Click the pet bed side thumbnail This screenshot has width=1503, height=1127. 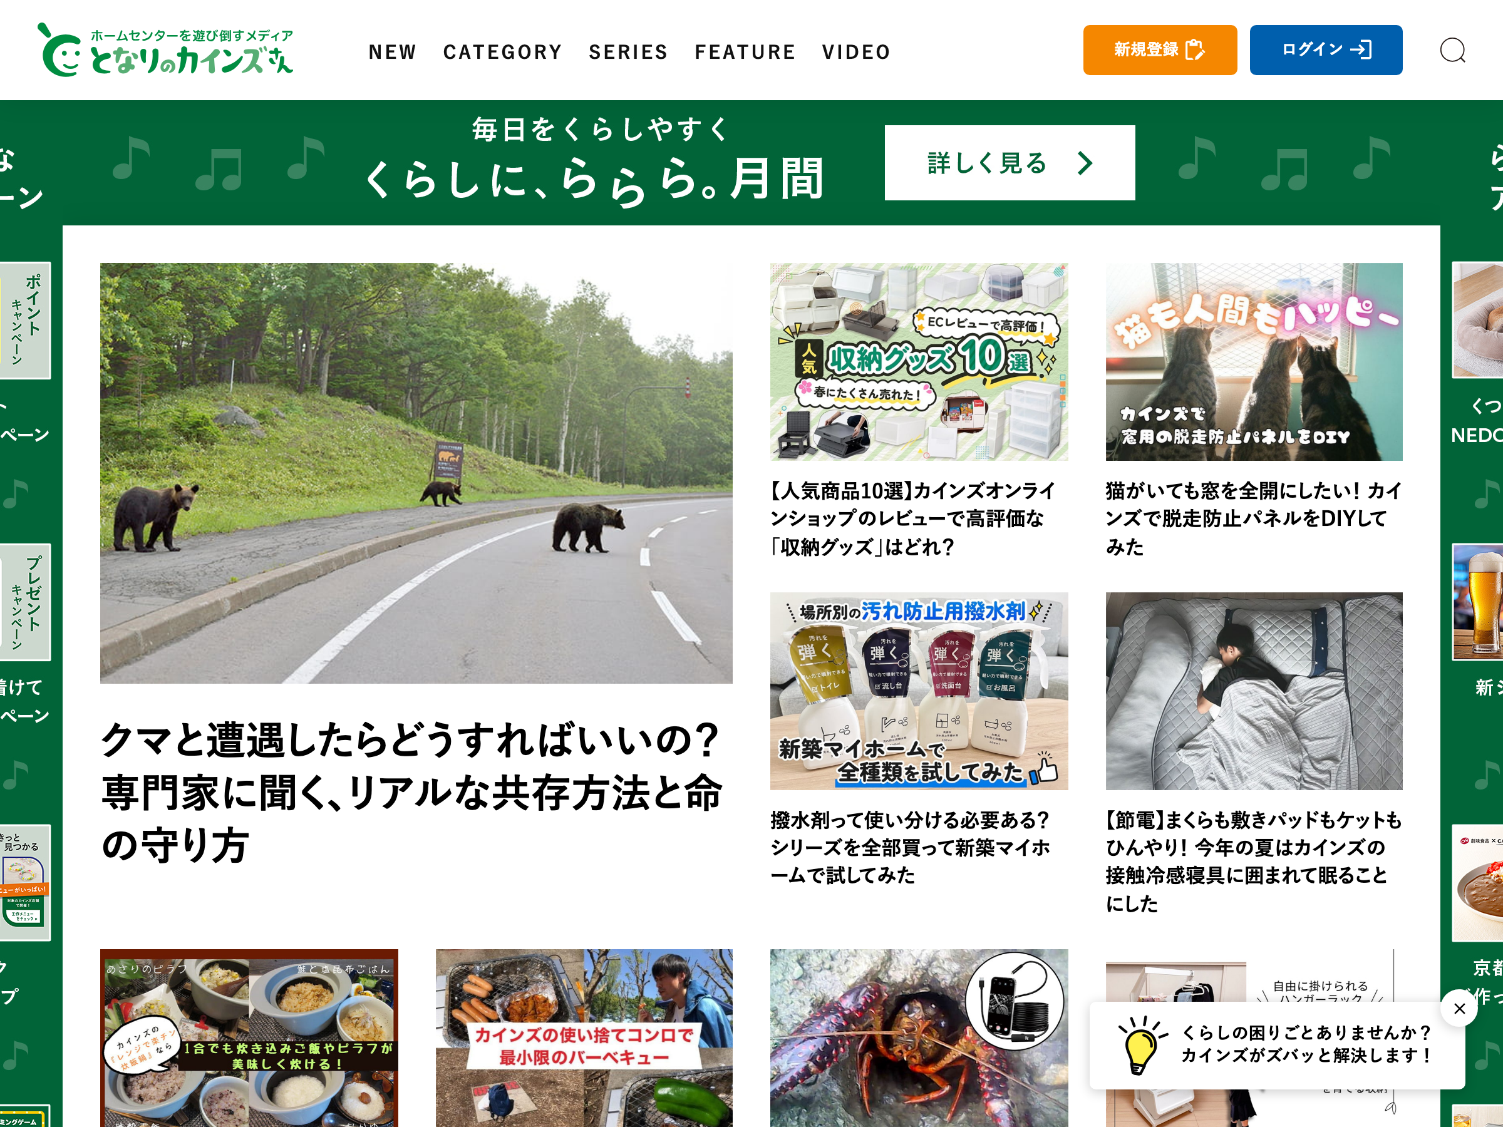(x=1477, y=320)
